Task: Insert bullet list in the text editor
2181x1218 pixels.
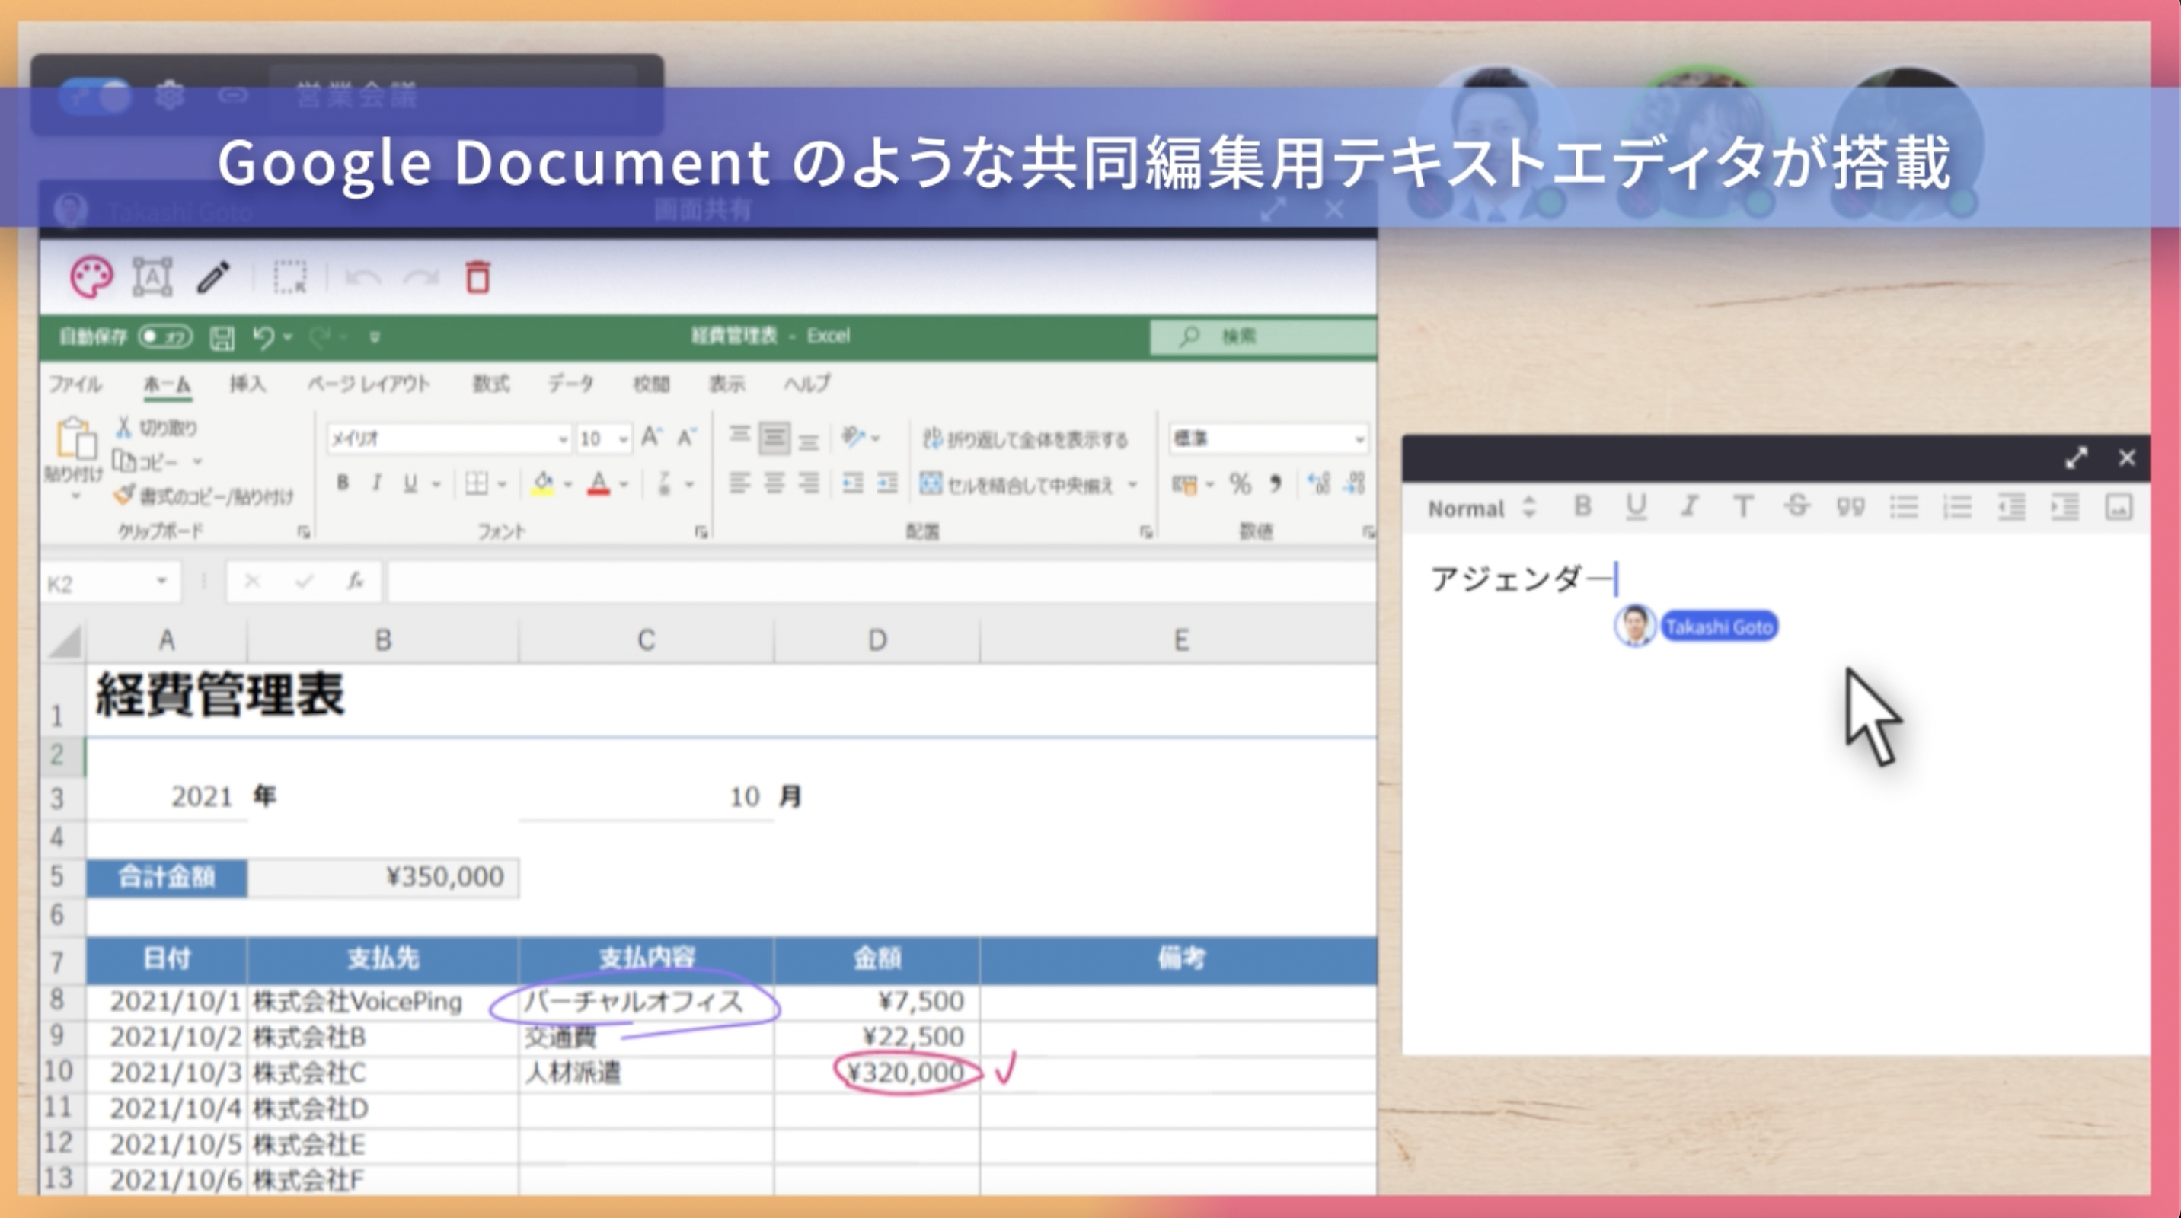Action: [1904, 507]
